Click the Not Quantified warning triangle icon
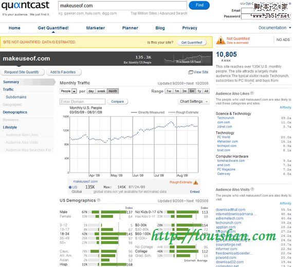293x267 pixels. [x=221, y=40]
